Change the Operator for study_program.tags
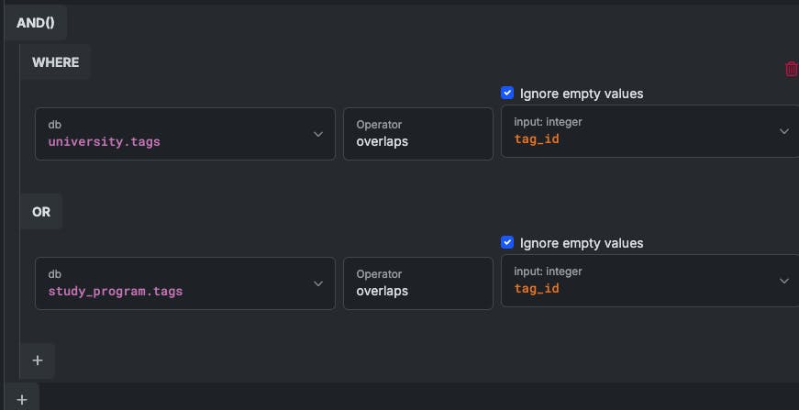Viewport: 799px width, 410px height. coord(418,283)
